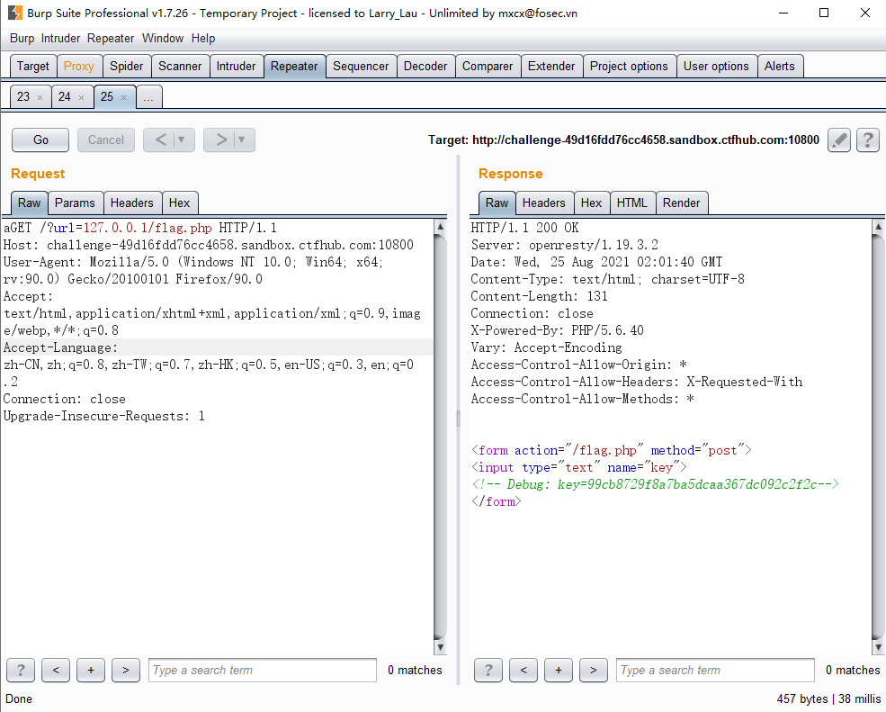Open response search help button
This screenshot has height=712, width=886.
[x=488, y=671]
